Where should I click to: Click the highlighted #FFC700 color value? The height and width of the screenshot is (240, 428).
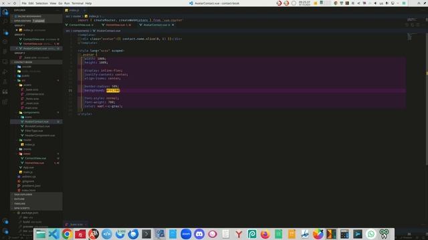113,91
